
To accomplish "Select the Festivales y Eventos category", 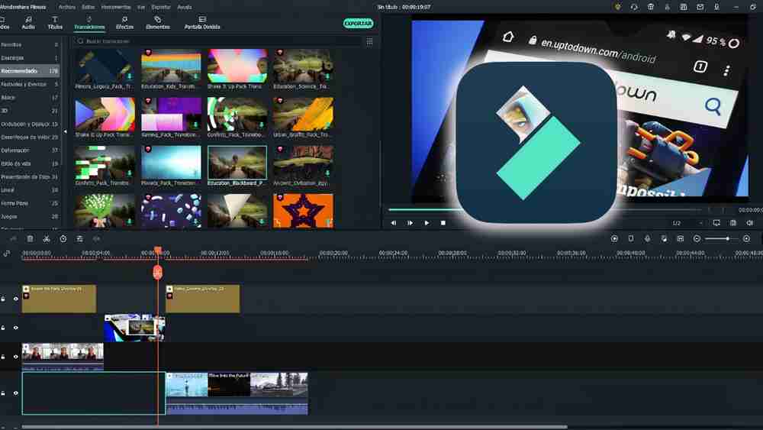I will point(30,84).
